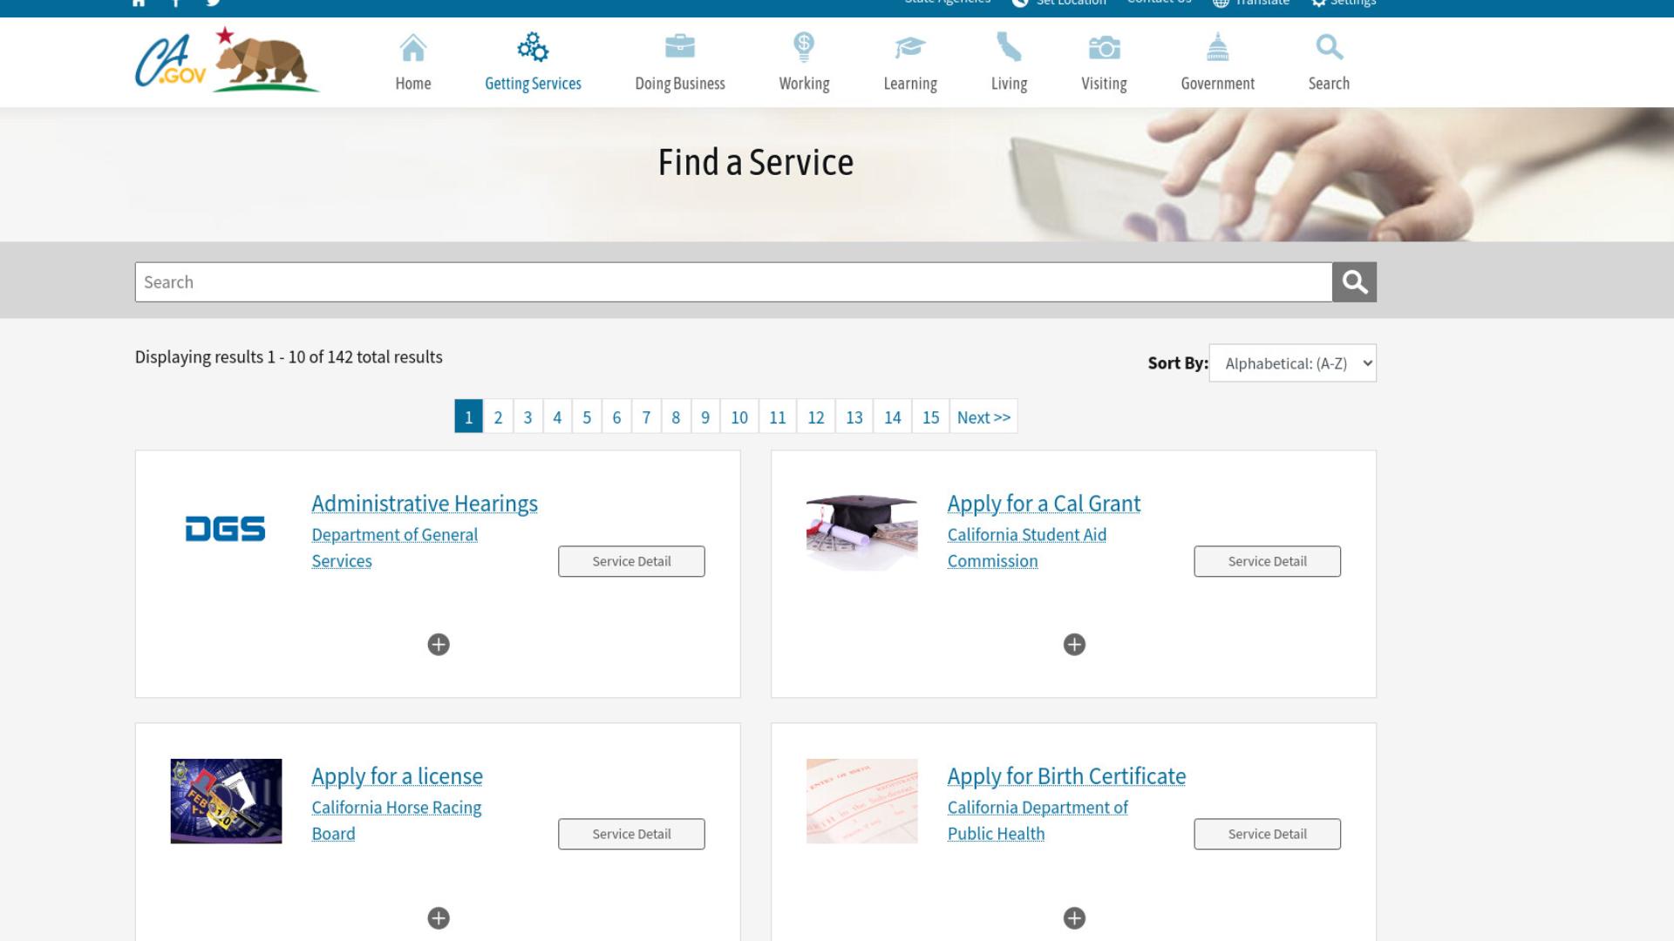Click the Next >> pagination link
The height and width of the screenshot is (941, 1674).
tap(983, 417)
